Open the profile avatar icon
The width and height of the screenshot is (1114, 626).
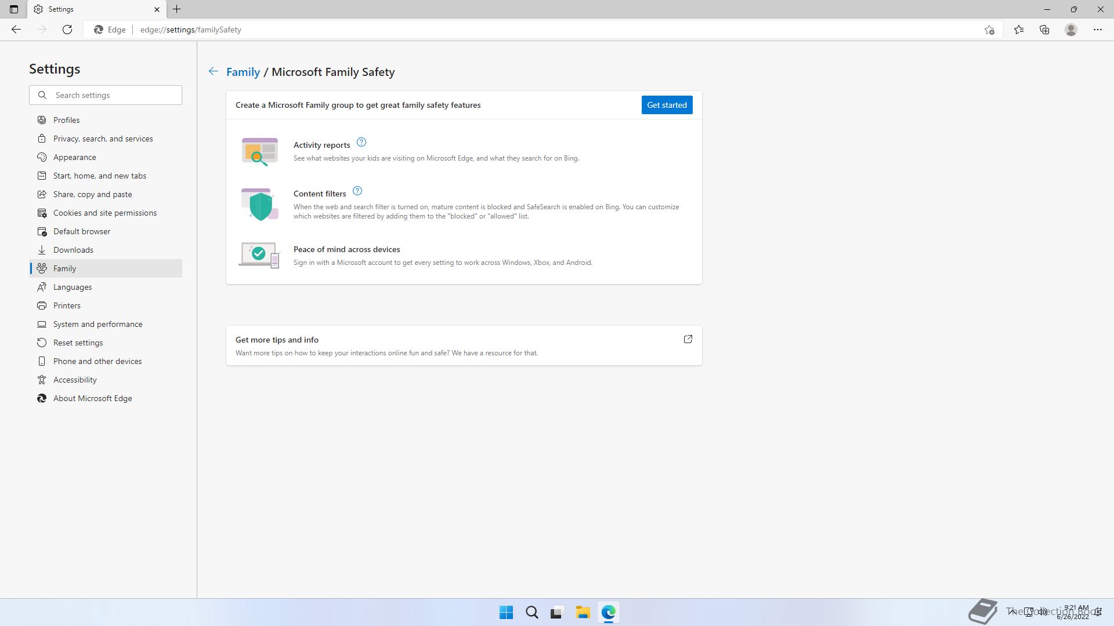pos(1071,30)
